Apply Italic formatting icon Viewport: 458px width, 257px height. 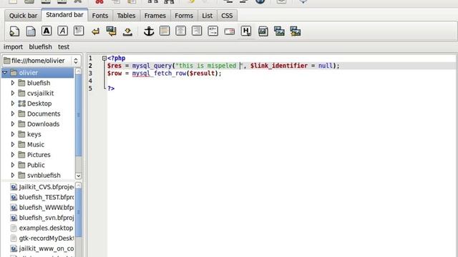coord(62,31)
